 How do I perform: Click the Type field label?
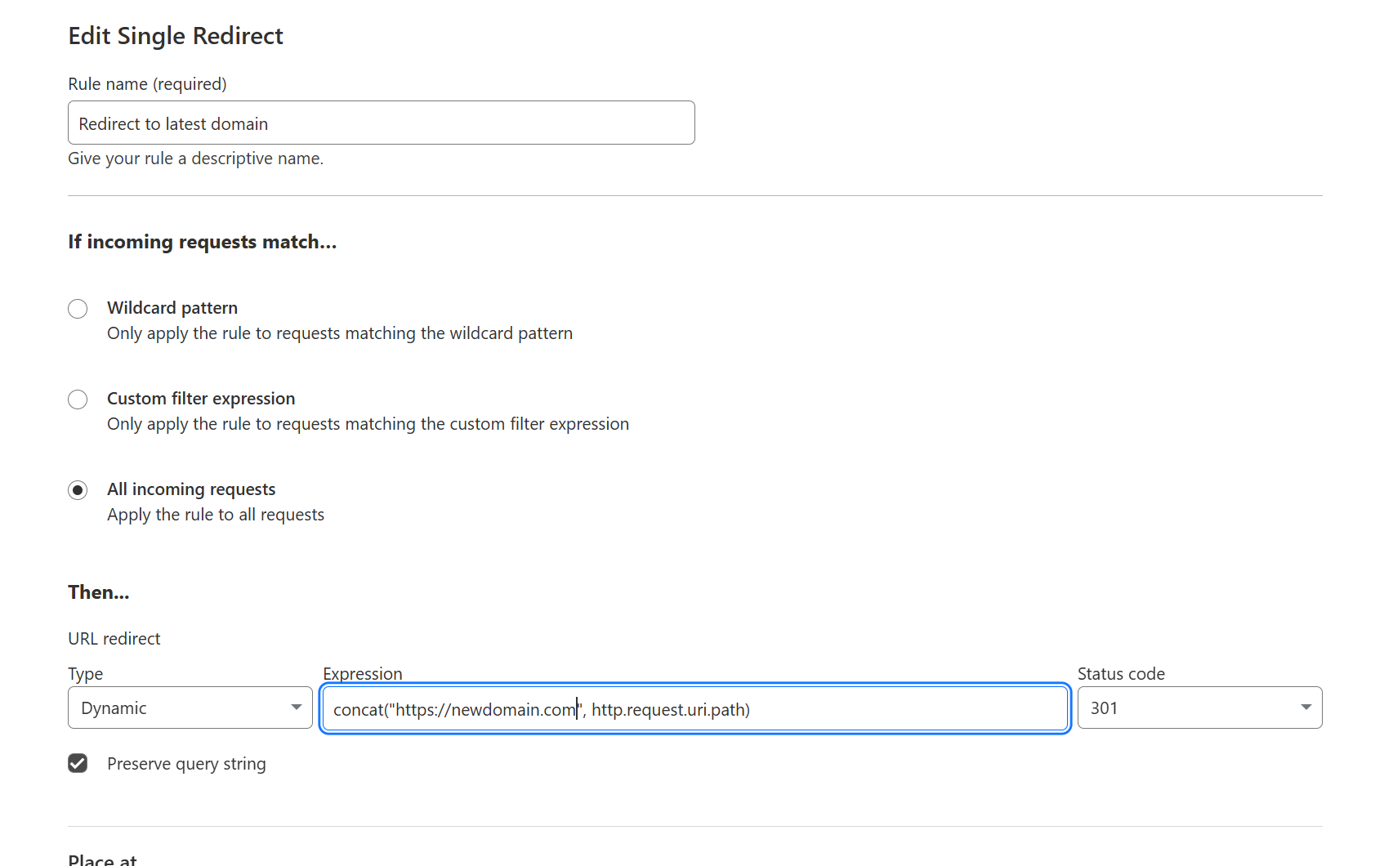[x=85, y=674]
